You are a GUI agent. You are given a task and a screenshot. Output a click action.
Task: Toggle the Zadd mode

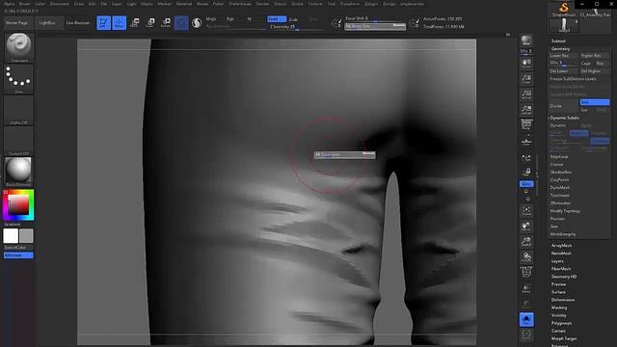click(277, 19)
